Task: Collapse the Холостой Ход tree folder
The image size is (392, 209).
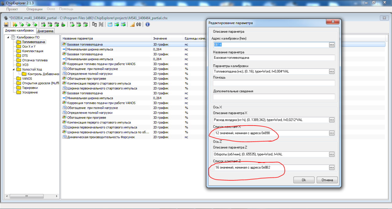Action: pyautogui.click(x=14, y=69)
